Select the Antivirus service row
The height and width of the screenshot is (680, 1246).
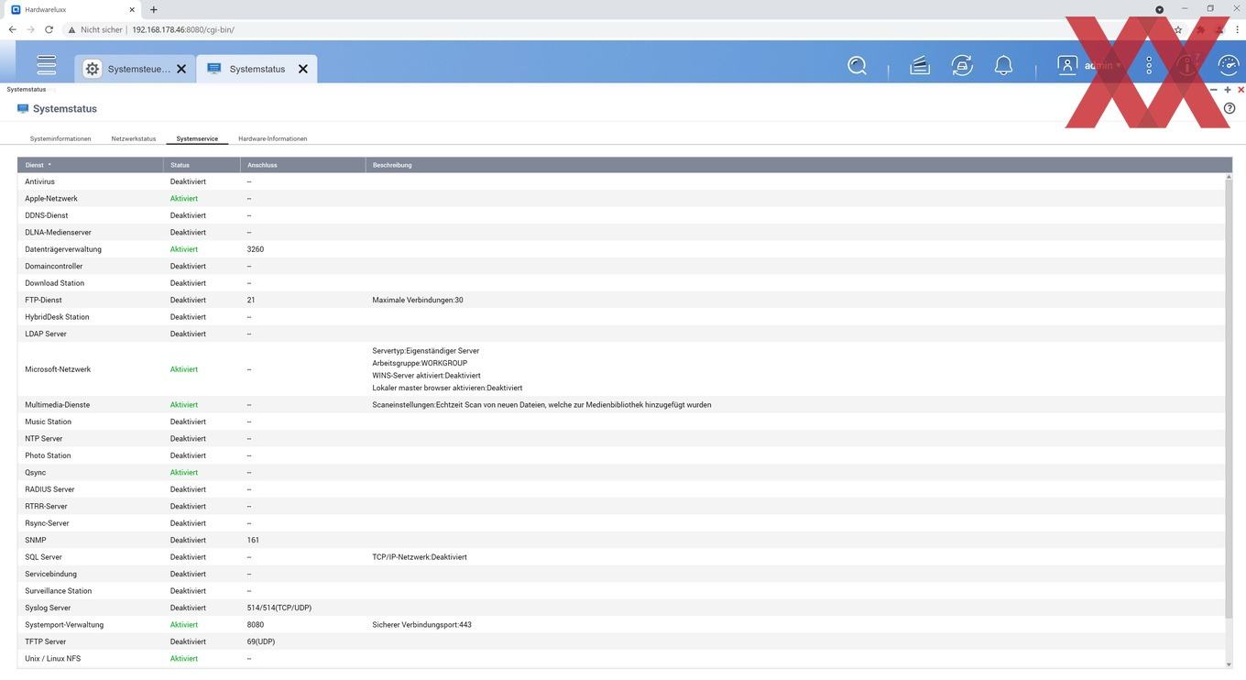tap(621, 181)
